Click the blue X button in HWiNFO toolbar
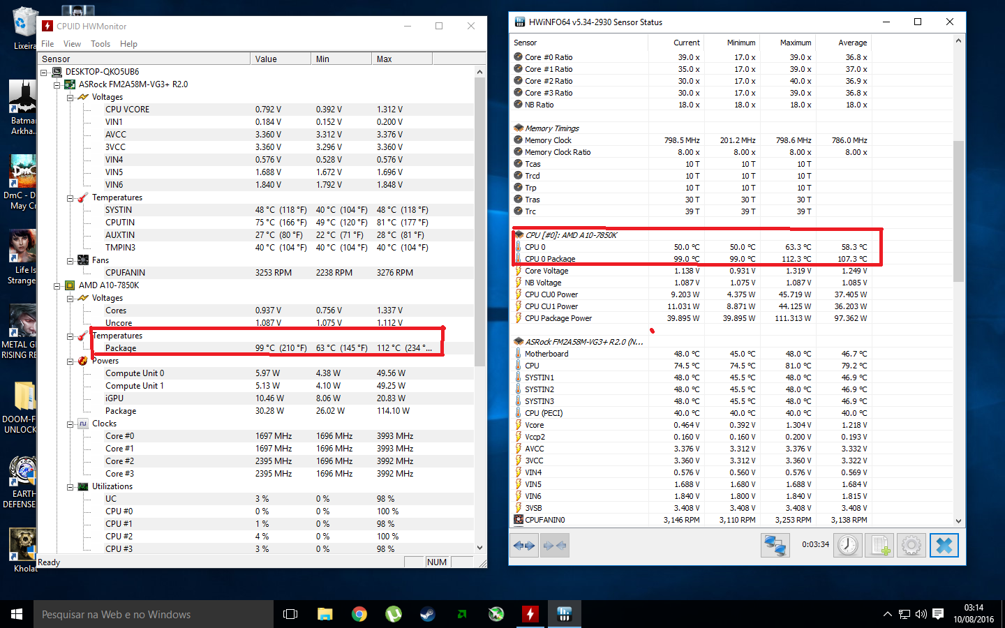 click(x=944, y=545)
